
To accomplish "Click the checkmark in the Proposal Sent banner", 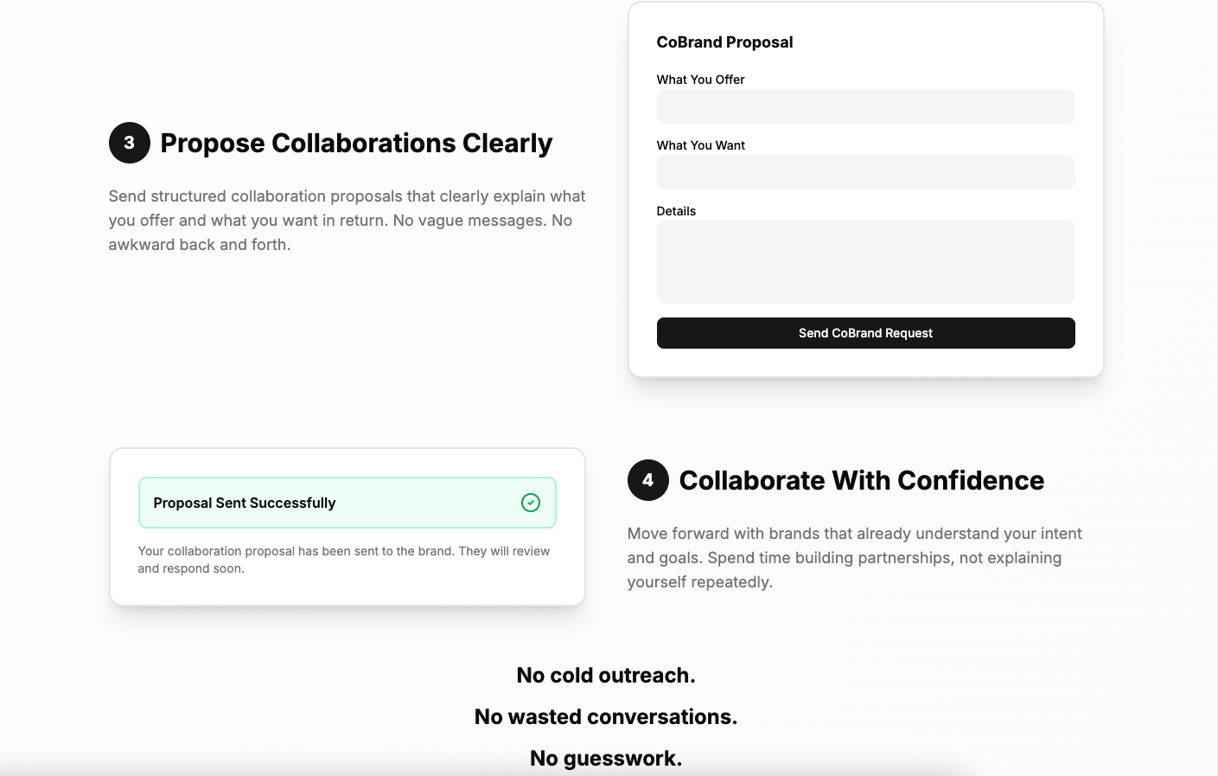I will tap(531, 502).
